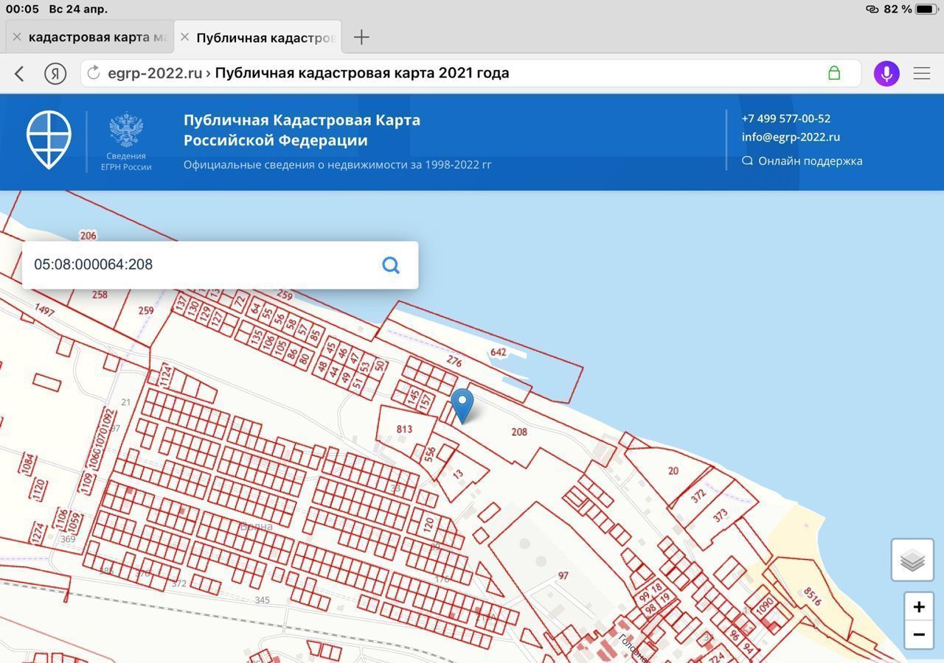Select parcel labeled 1124
Image resolution: width=944 pixels, height=663 pixels.
coord(166,376)
